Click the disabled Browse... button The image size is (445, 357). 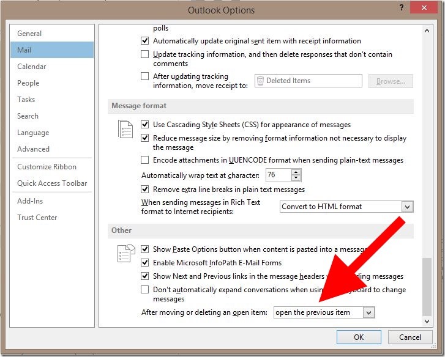(x=391, y=81)
